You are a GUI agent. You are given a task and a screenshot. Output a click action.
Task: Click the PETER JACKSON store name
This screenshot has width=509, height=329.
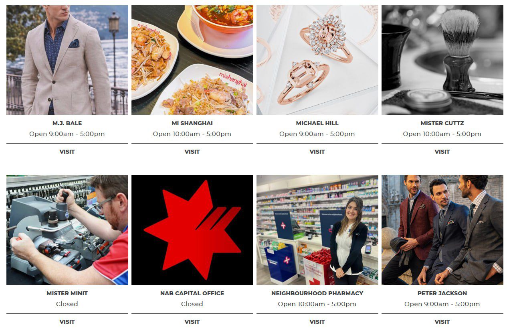(442, 293)
